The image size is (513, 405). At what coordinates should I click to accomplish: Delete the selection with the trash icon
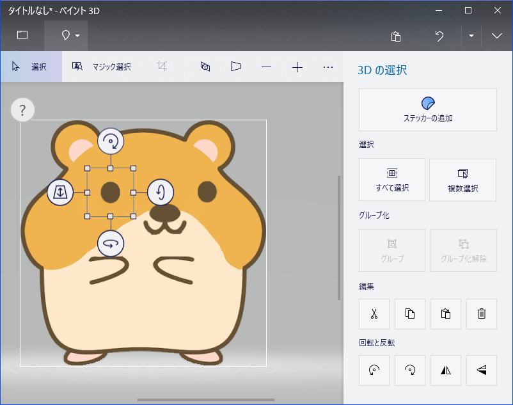pyautogui.click(x=481, y=314)
